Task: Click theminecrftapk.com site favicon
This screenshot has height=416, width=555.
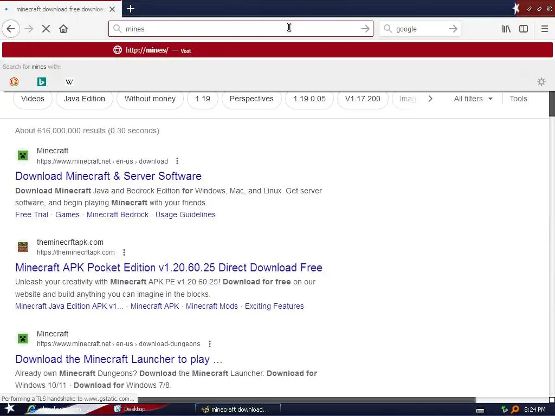Action: (23, 246)
